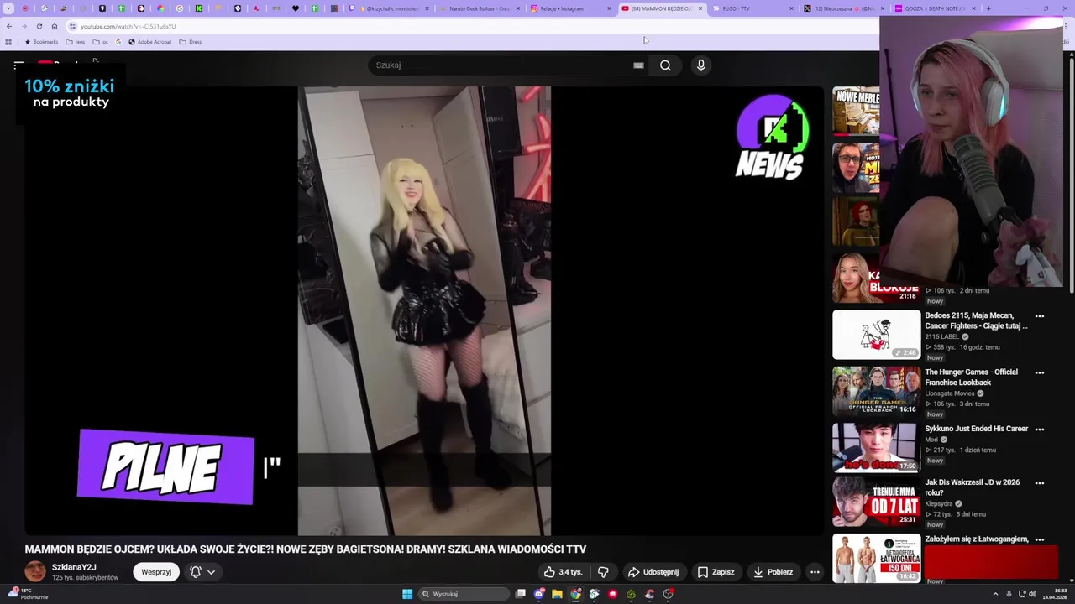1075x604 pixels.
Task: Open the NOWE MEBLE suggested video thumbnail
Action: click(856, 110)
